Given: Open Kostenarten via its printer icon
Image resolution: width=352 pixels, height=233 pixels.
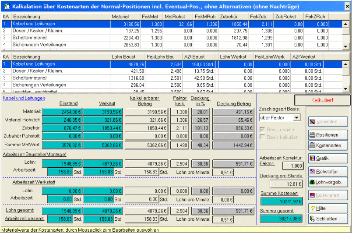Looking at the screenshot, I should [312, 145].
